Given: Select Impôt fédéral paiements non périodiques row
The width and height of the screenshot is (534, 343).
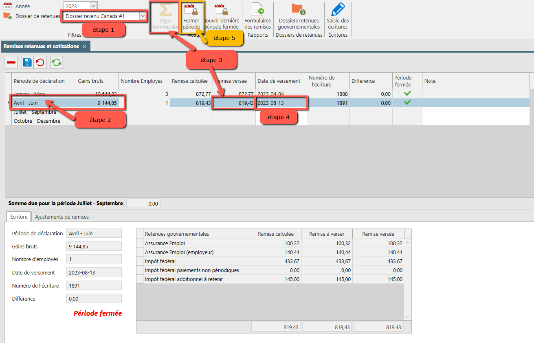Looking at the screenshot, I should coord(270,270).
